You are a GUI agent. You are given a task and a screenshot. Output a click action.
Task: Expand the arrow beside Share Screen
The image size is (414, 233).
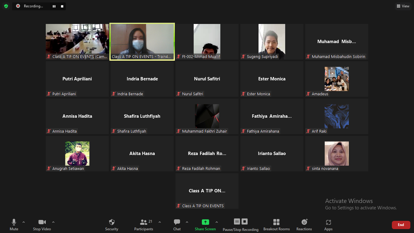(216, 222)
